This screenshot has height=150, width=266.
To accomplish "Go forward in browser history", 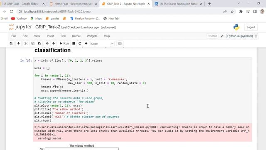I will coord(5,12).
